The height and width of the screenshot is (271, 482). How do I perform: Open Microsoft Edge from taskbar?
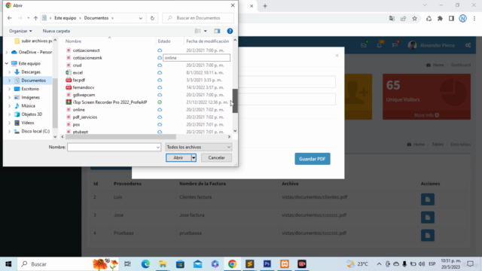(x=145, y=264)
